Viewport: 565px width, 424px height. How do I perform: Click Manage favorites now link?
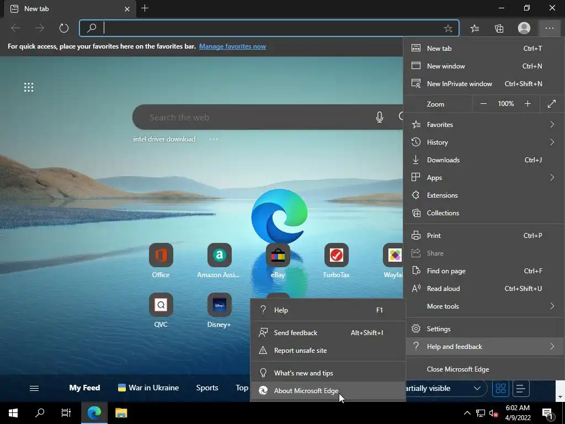point(232,46)
